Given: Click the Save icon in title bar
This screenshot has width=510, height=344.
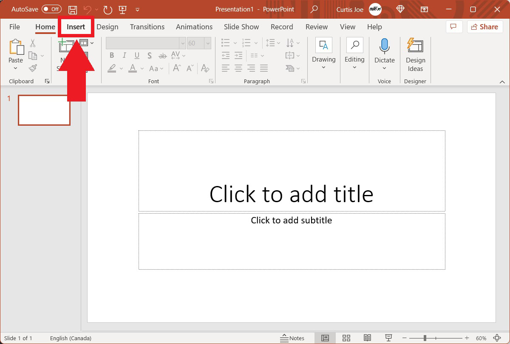Looking at the screenshot, I should [x=73, y=9].
